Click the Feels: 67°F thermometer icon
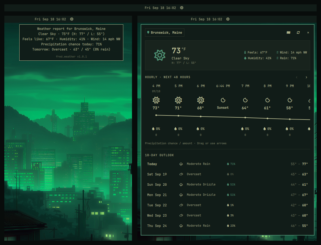This screenshot has width=321, height=245. 245,53
